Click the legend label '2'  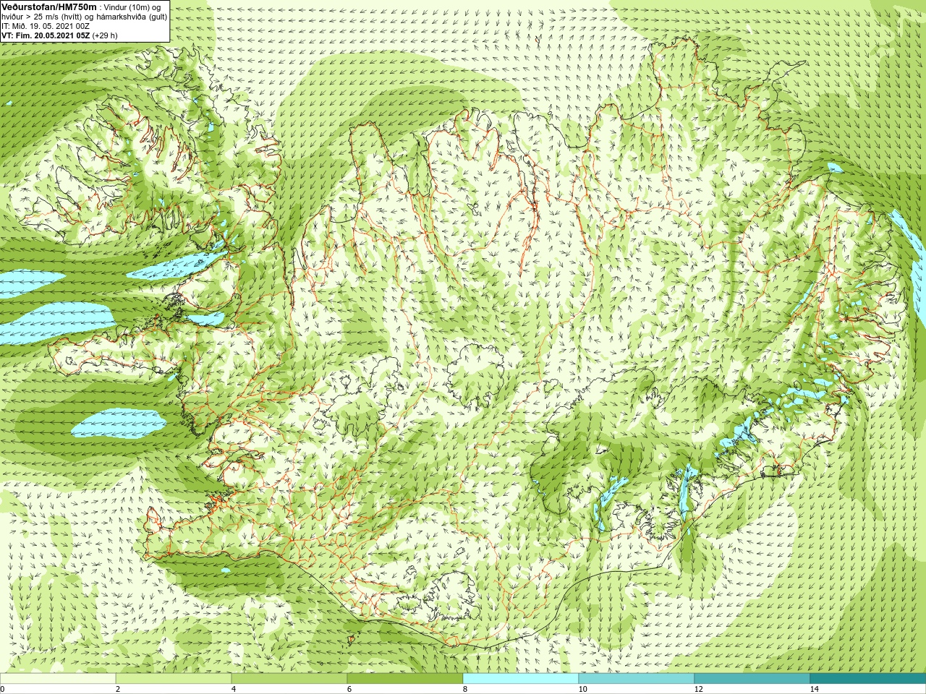click(x=118, y=689)
